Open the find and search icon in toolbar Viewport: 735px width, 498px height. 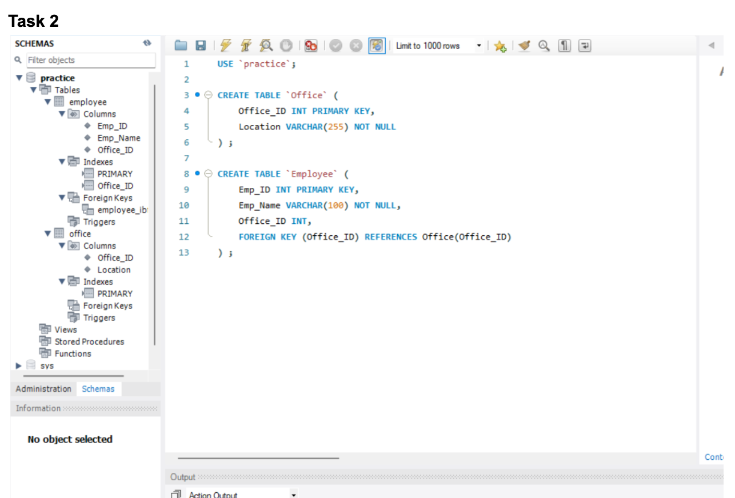coord(544,46)
